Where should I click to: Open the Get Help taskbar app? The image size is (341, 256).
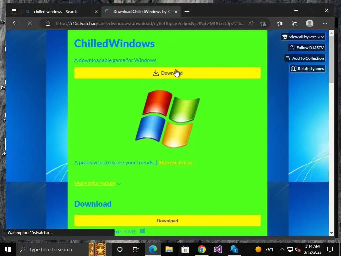tap(234, 249)
